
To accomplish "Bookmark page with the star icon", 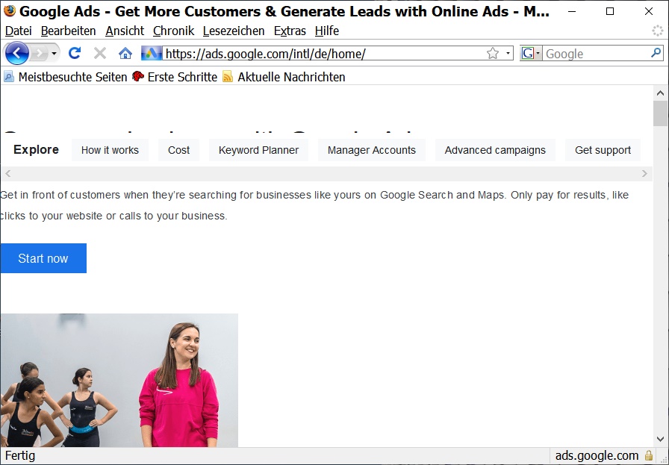I will click(492, 53).
